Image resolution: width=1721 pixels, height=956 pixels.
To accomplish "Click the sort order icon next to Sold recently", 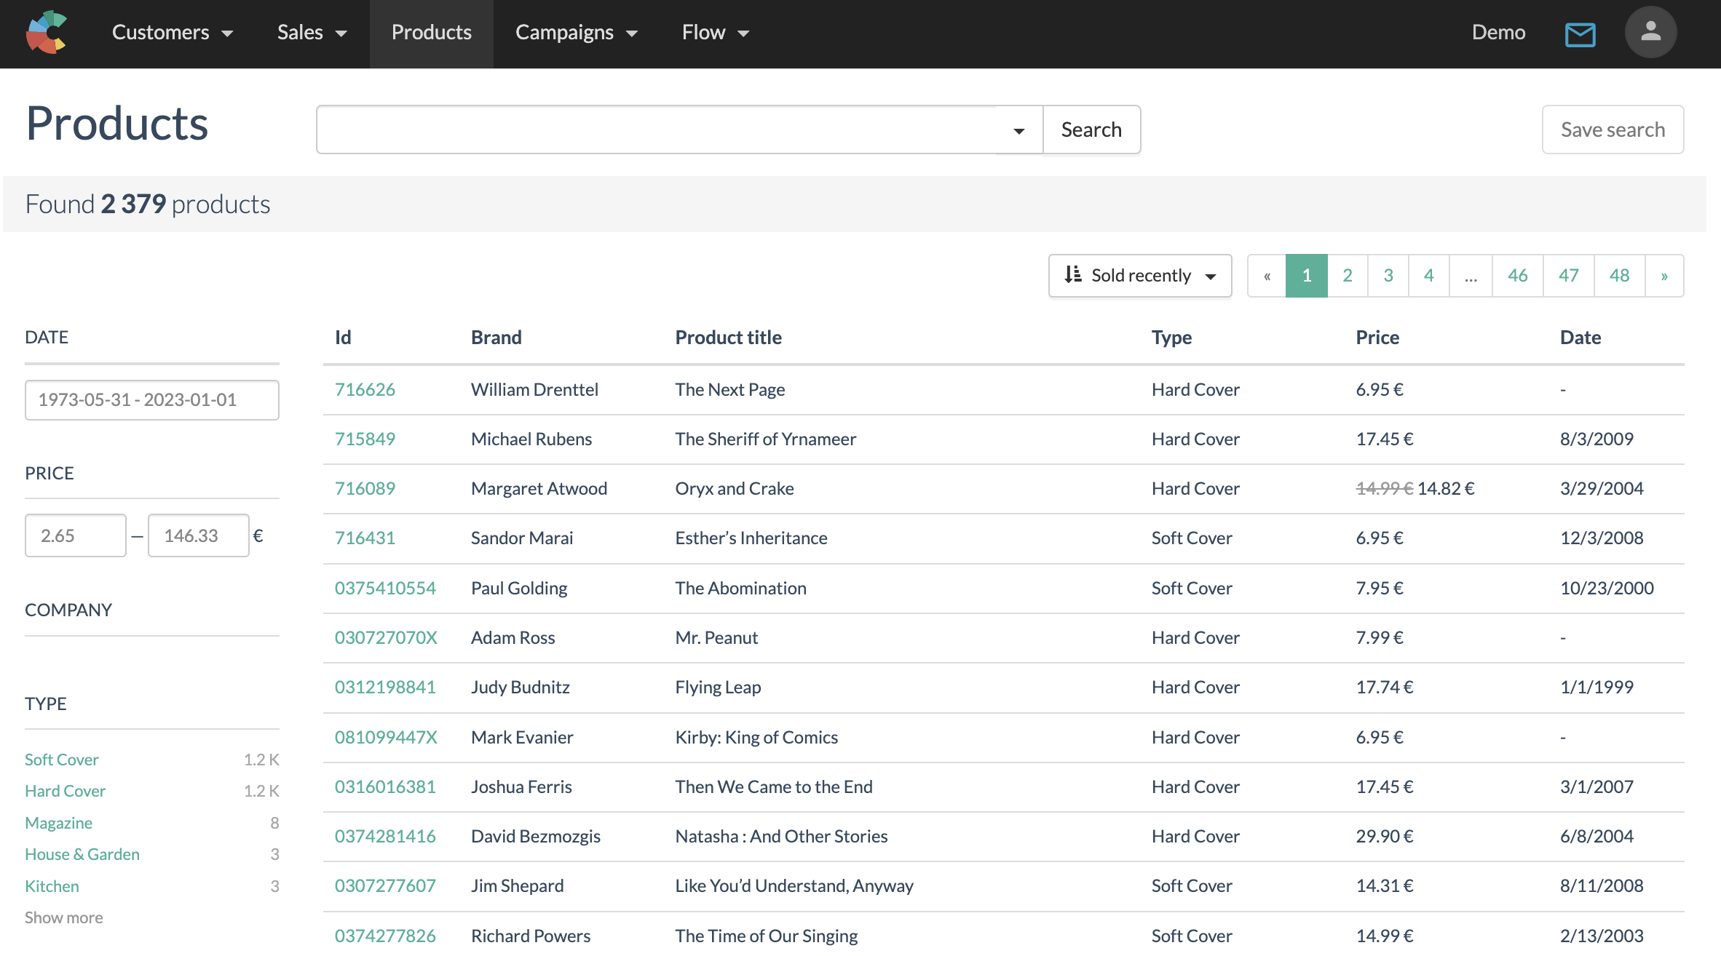I will point(1072,274).
